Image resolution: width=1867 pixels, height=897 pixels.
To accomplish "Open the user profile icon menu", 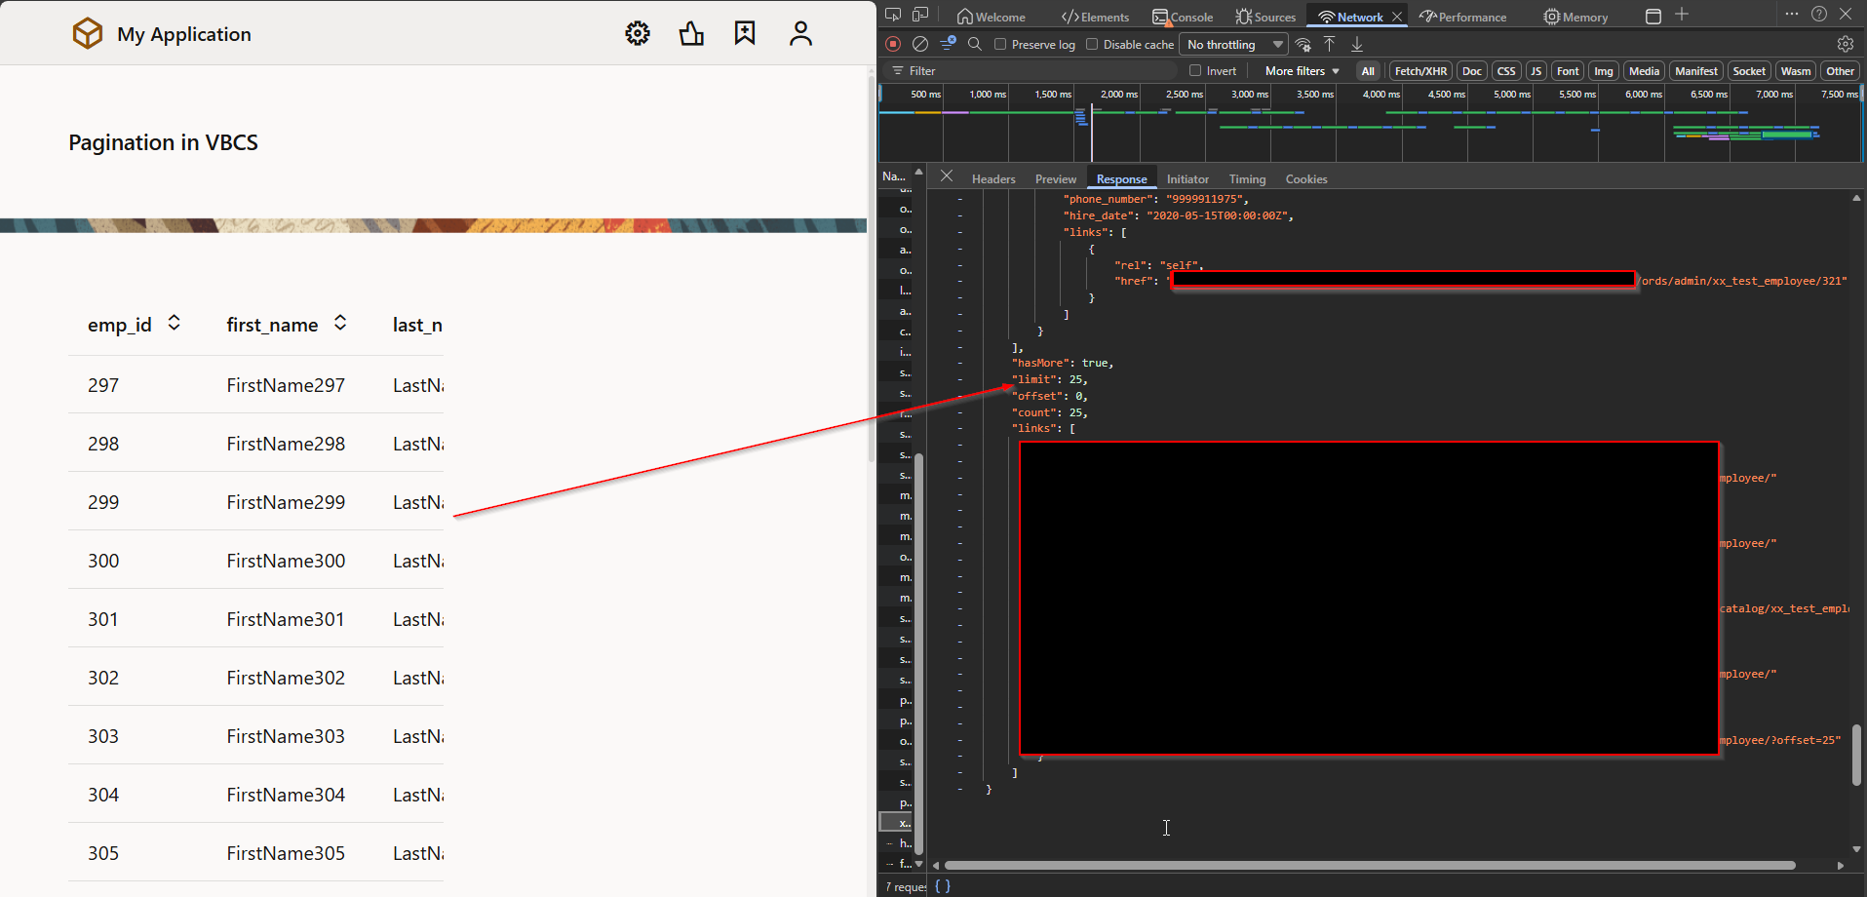I will pyautogui.click(x=800, y=34).
